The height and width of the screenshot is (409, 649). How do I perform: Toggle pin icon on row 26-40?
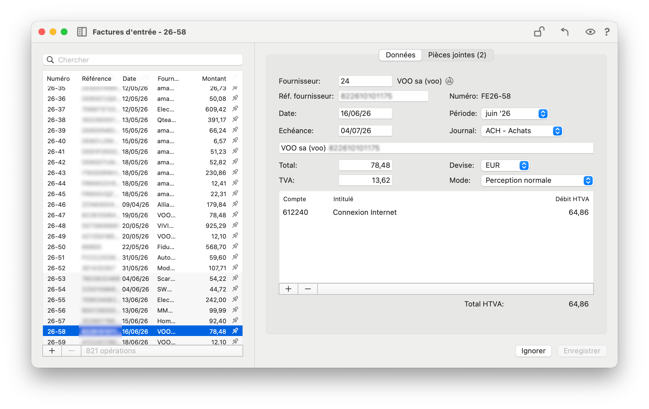point(235,141)
